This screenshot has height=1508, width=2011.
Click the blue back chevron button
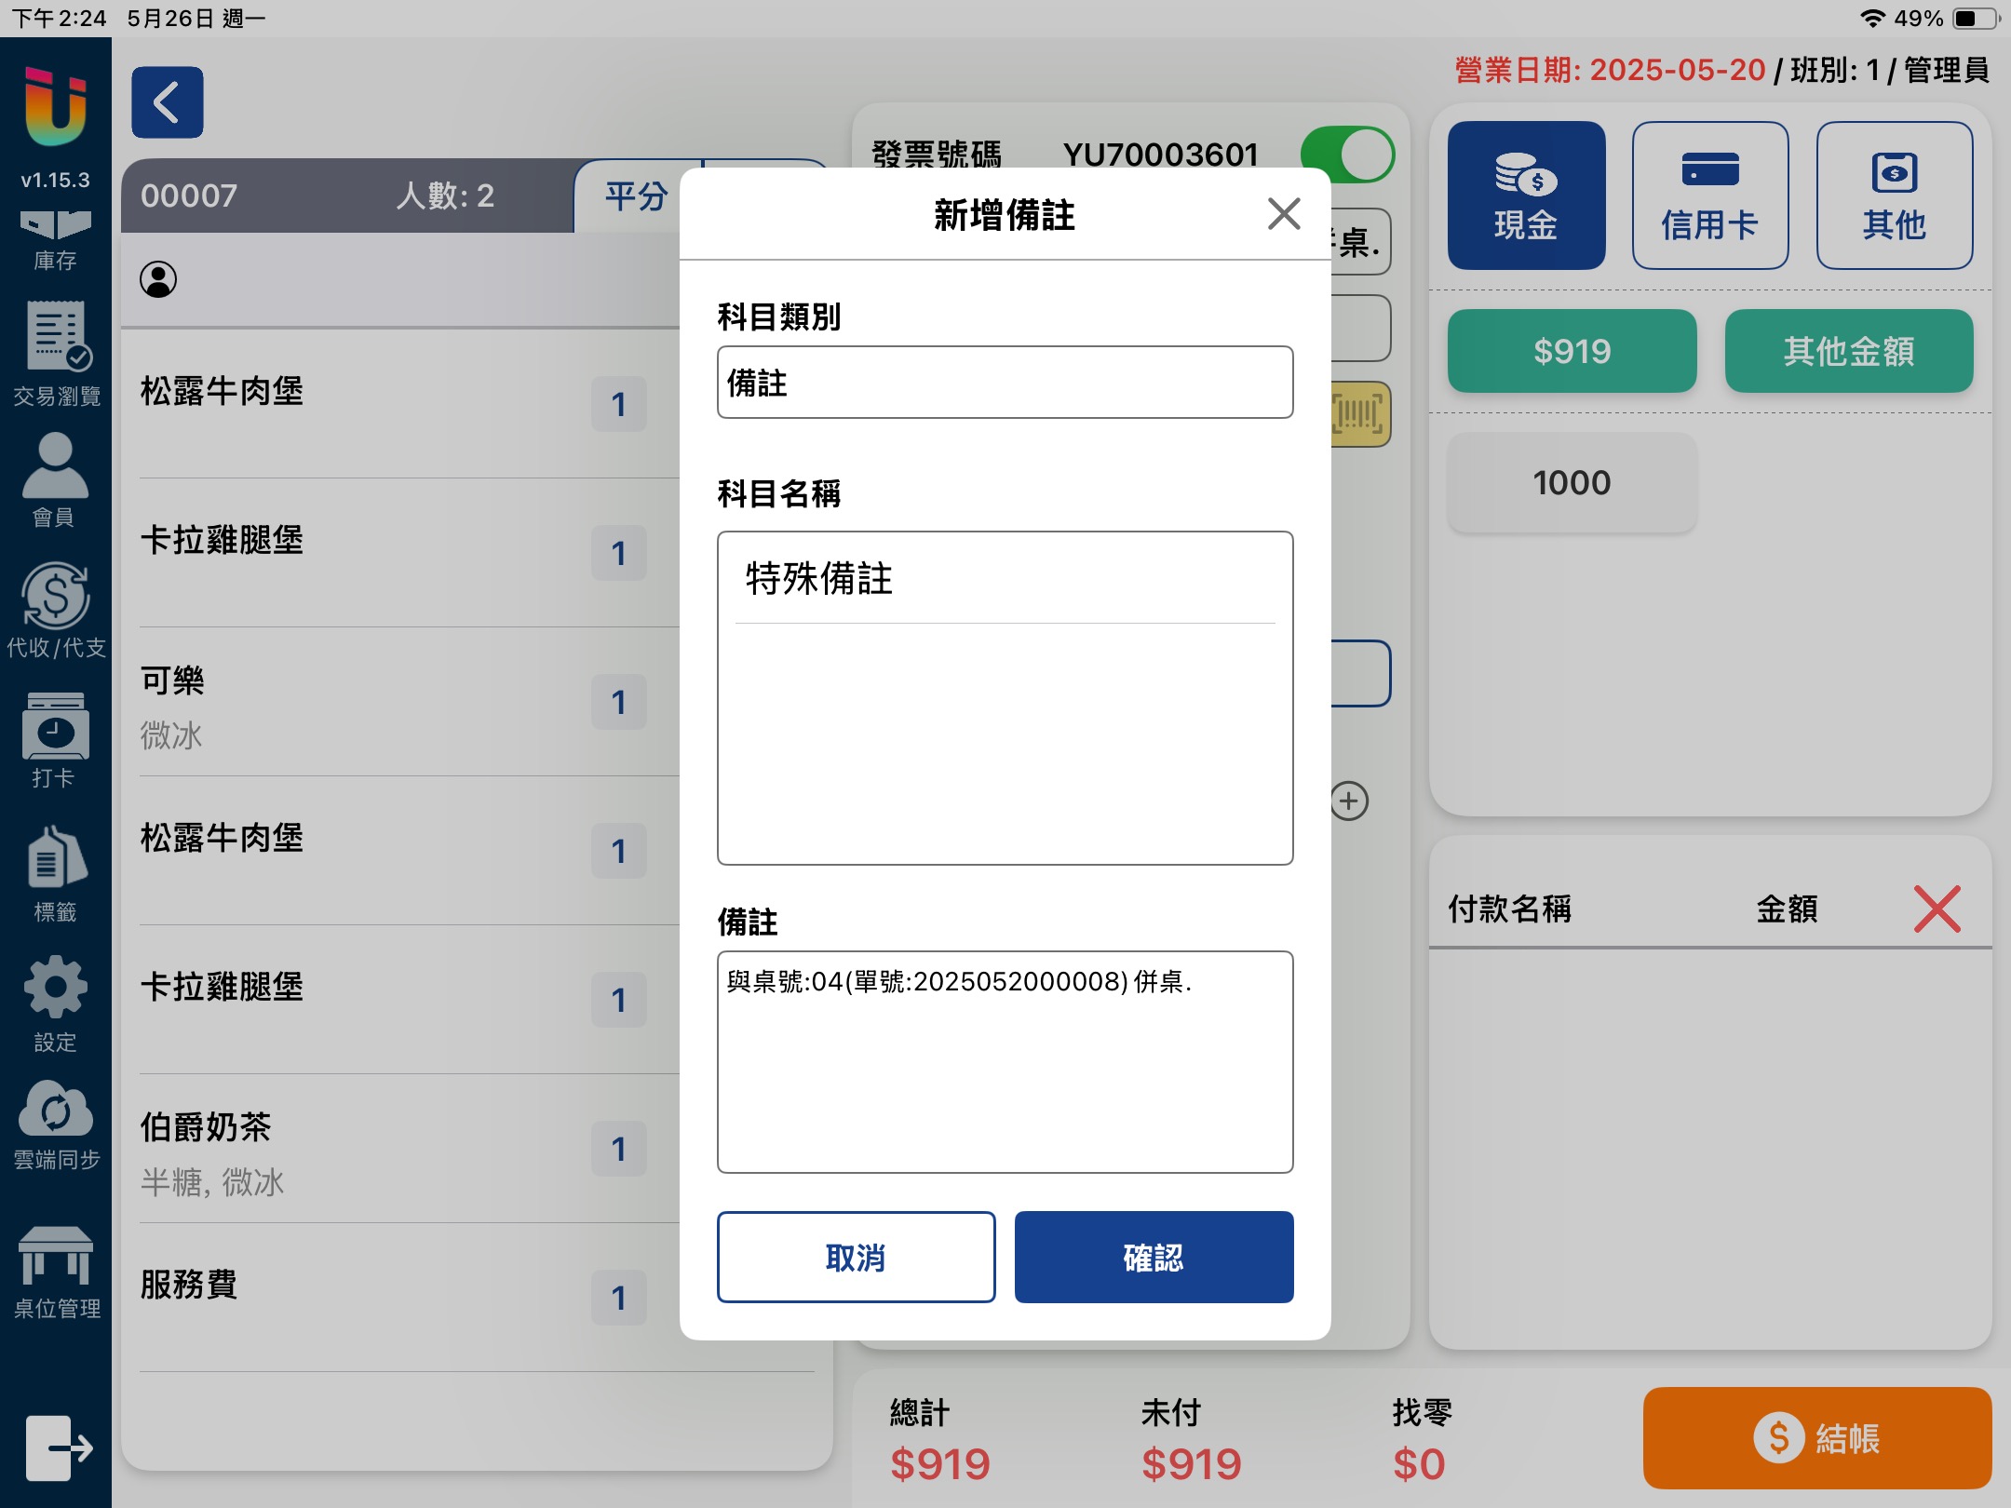tap(168, 102)
